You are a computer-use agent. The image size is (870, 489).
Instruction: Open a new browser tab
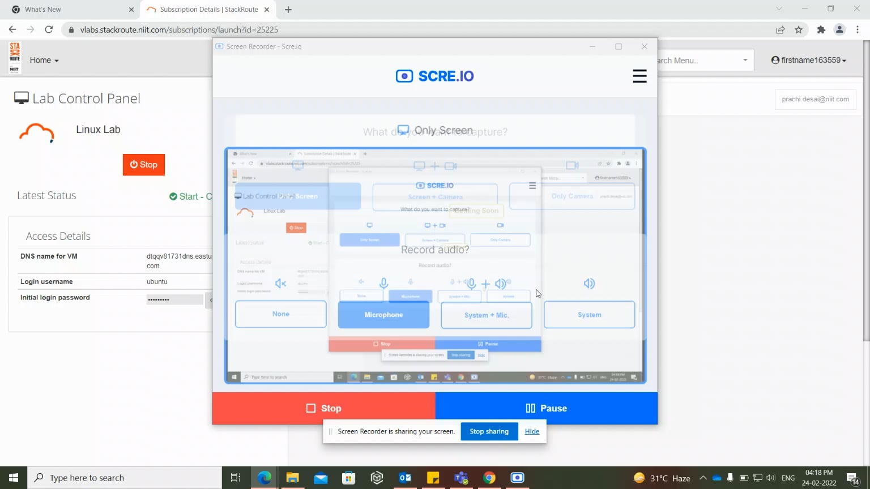tap(288, 10)
